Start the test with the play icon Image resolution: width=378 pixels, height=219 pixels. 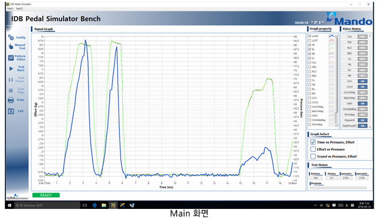coord(11,69)
